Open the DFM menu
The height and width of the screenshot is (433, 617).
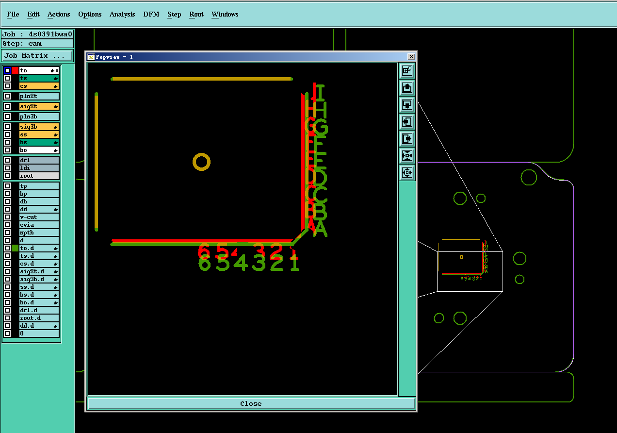[151, 14]
